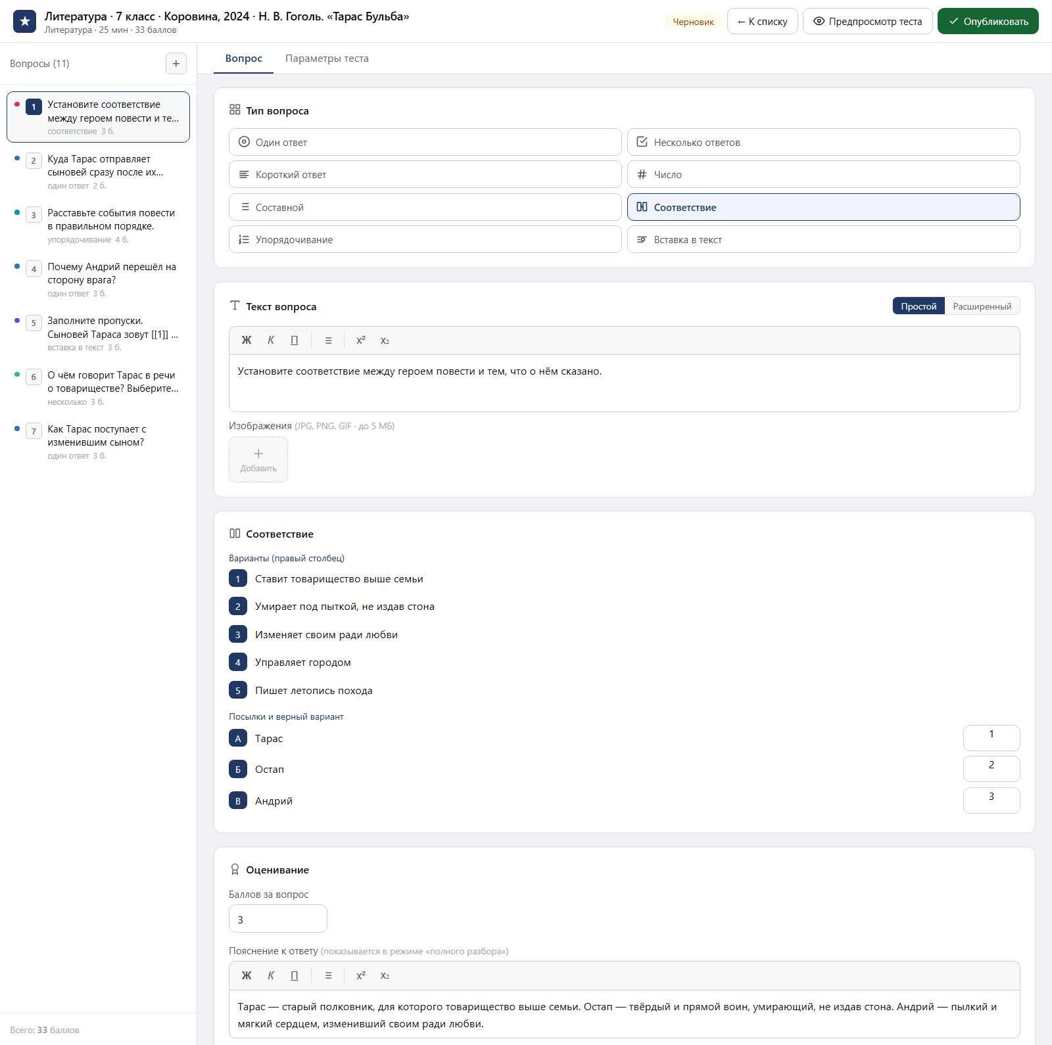Select question type 'Один ответ'
Image resolution: width=1052 pixels, height=1045 pixels.
click(x=425, y=142)
